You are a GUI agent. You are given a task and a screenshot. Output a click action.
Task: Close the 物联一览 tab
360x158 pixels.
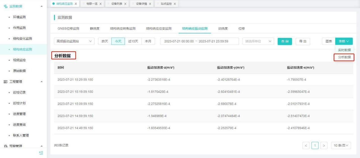click(101, 4)
